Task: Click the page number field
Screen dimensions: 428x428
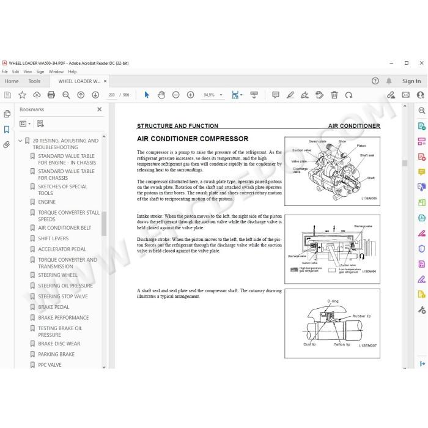Action: pos(111,95)
